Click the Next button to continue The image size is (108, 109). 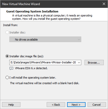[x=76, y=105]
